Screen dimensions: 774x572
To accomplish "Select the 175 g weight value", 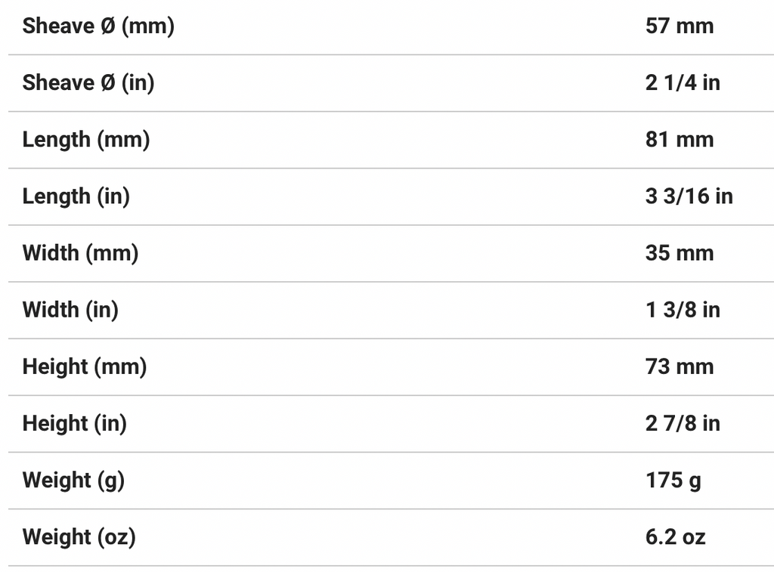I will 673,480.
